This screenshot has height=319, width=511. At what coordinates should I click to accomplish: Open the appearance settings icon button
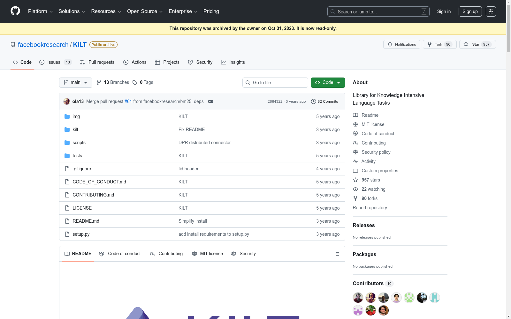[491, 11]
